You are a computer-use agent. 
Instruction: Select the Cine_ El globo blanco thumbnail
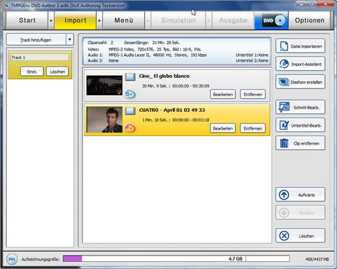click(104, 85)
